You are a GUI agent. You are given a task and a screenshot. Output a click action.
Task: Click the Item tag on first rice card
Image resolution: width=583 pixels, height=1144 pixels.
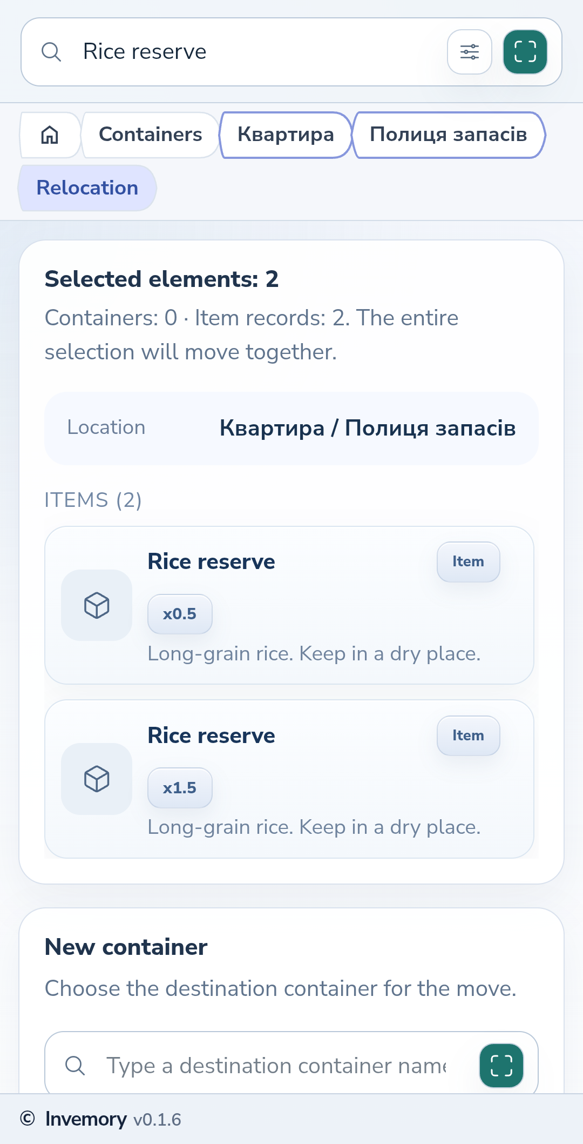point(468,562)
